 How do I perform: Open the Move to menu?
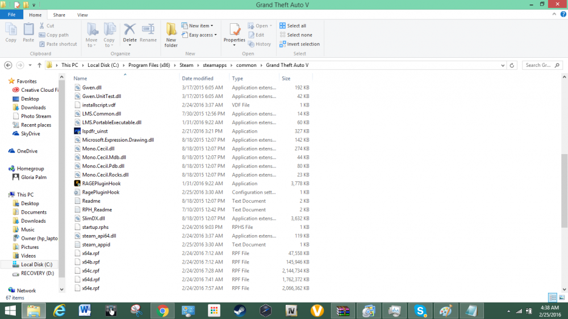91,35
